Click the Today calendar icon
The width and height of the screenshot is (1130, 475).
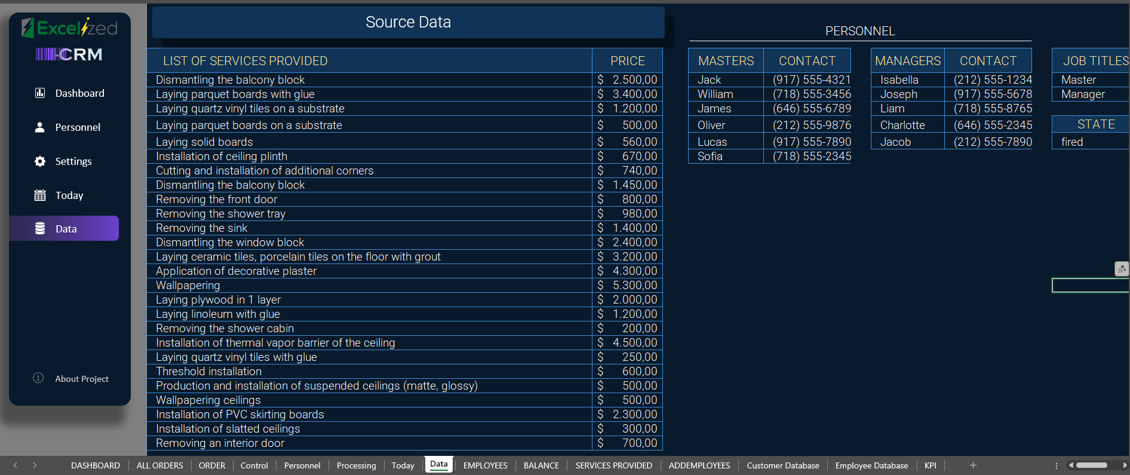(40, 195)
